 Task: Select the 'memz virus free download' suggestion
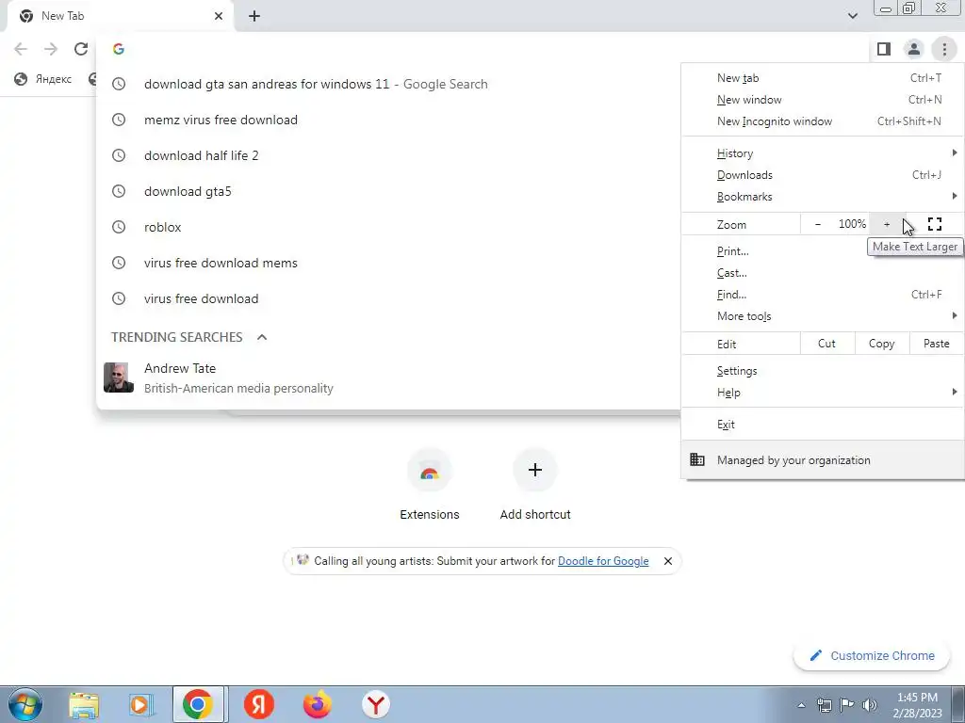pyautogui.click(x=387, y=120)
